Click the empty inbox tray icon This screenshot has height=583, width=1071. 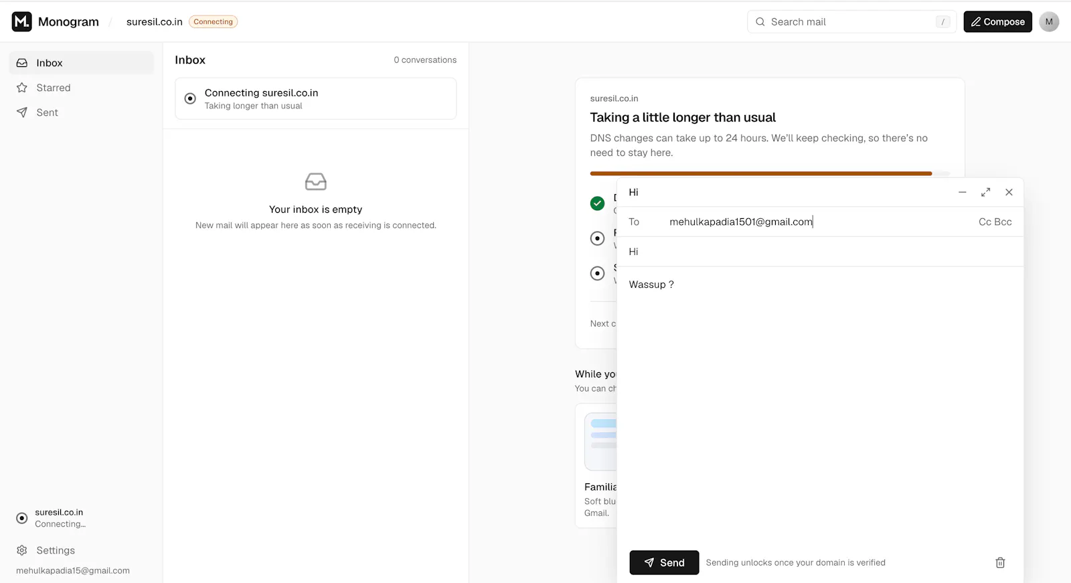(316, 181)
